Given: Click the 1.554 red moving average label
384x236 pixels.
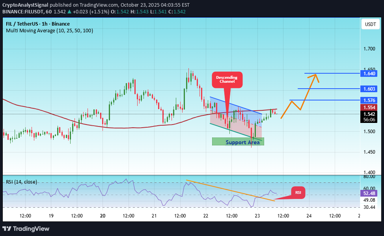Looking at the screenshot, I should pos(370,107).
